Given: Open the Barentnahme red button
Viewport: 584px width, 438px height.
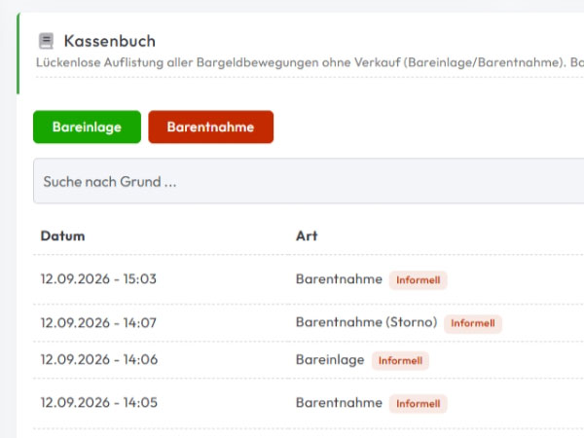Looking at the screenshot, I should click(211, 127).
